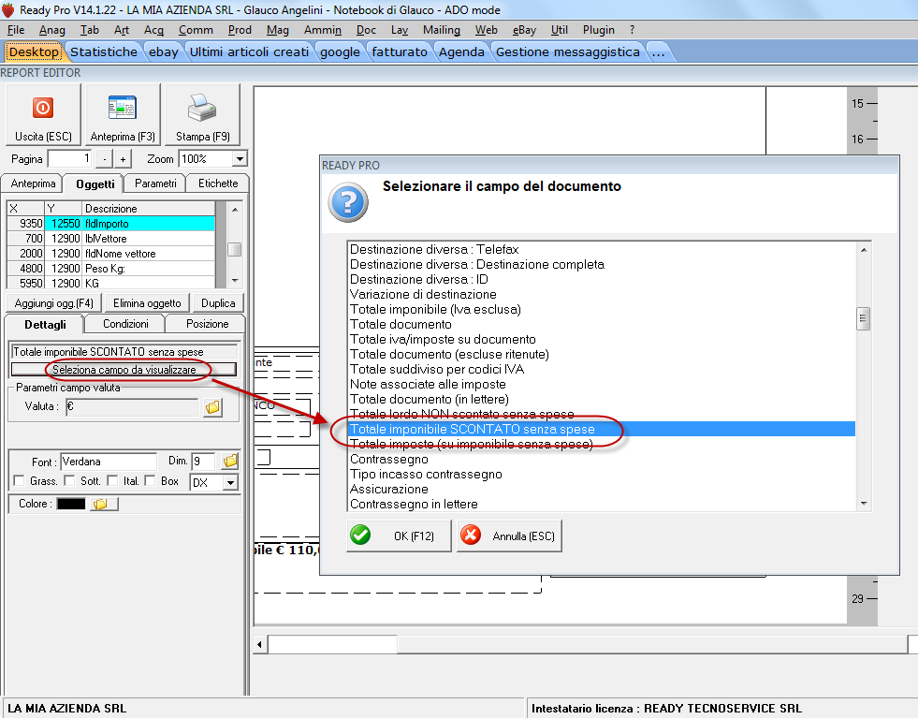Click the page minus stepper button
Image resolution: width=918 pixels, height=719 pixels.
[104, 158]
